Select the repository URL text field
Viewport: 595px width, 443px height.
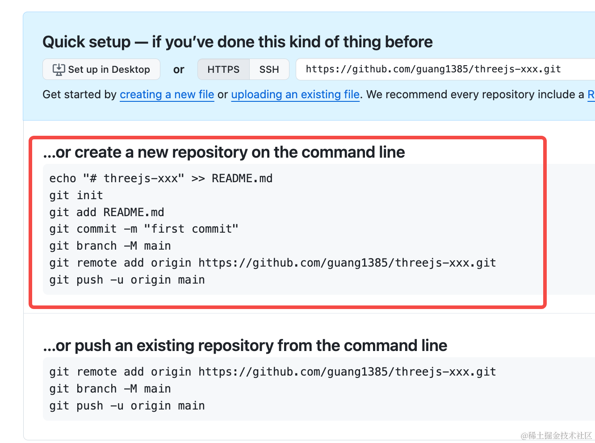tap(445, 69)
